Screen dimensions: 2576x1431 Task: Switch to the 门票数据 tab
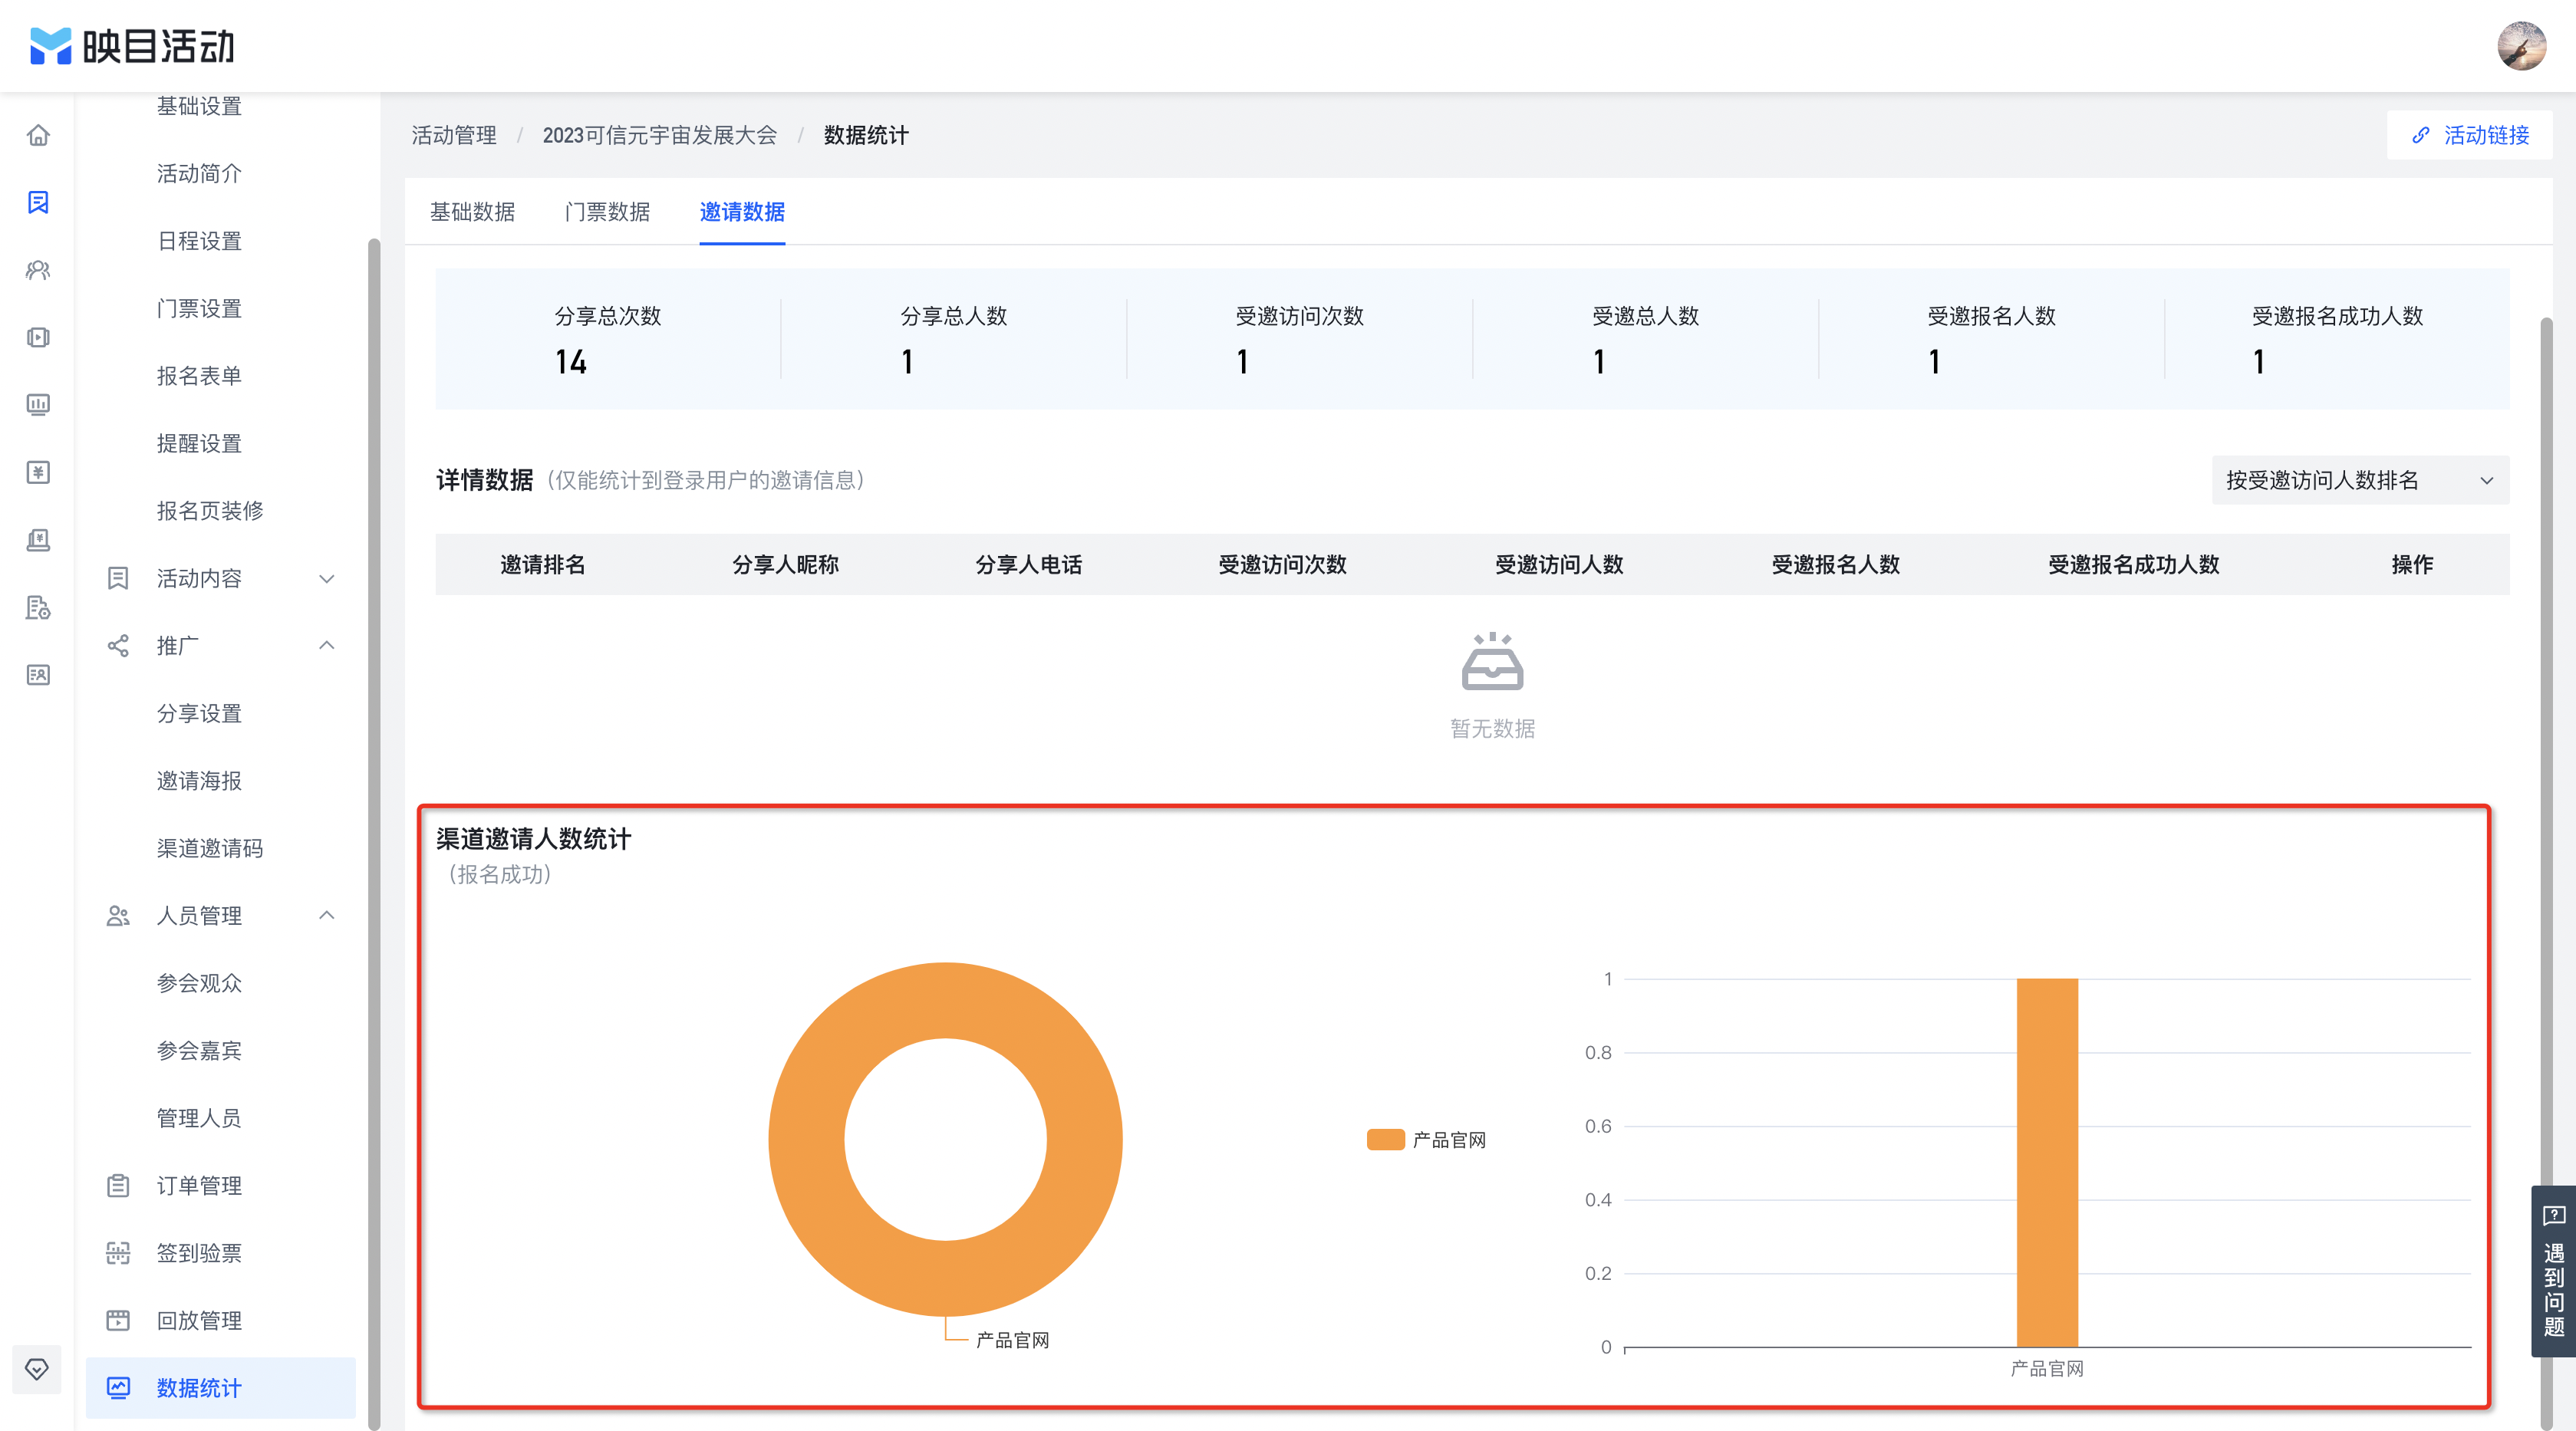pos(607,212)
